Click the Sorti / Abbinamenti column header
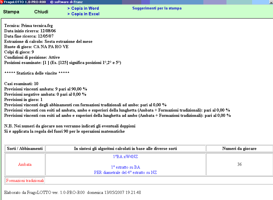Viewport: 273px width, 200px height. point(25,149)
